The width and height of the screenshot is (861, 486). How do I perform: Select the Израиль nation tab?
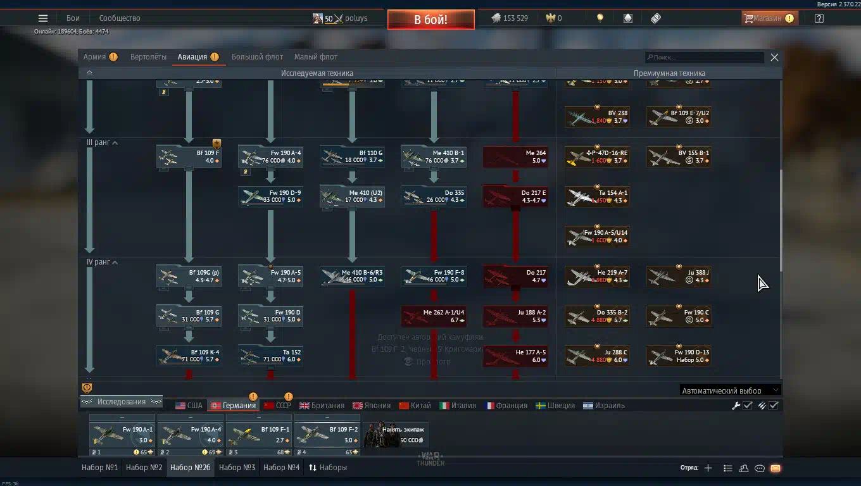tap(604, 406)
